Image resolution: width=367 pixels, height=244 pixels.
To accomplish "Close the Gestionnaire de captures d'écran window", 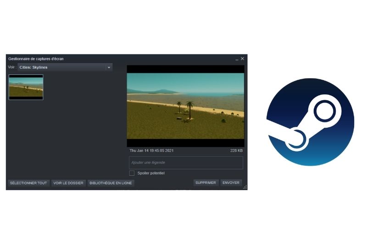I will 243,59.
